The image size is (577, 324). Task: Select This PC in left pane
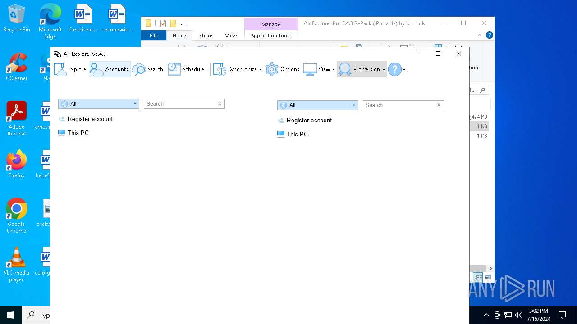(73, 133)
